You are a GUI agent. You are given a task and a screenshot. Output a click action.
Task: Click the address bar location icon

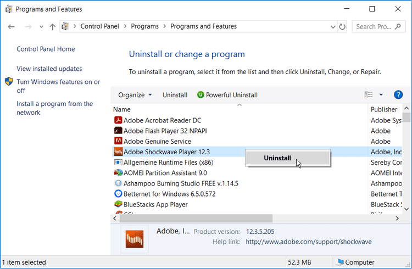(65, 26)
